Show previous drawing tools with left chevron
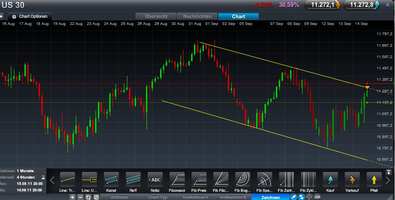This screenshot has width=395, height=200. click(52, 180)
